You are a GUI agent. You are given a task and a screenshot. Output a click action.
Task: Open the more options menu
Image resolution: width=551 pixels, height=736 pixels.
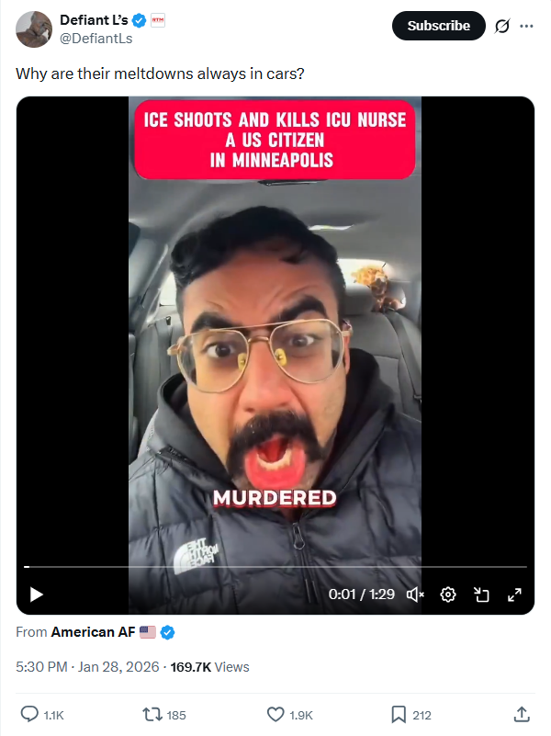(526, 26)
